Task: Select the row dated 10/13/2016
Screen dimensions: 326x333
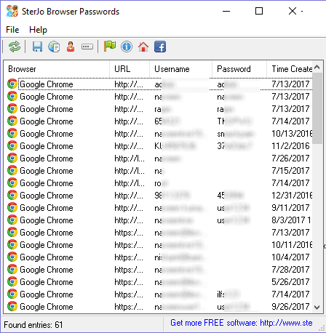Action: (x=158, y=134)
